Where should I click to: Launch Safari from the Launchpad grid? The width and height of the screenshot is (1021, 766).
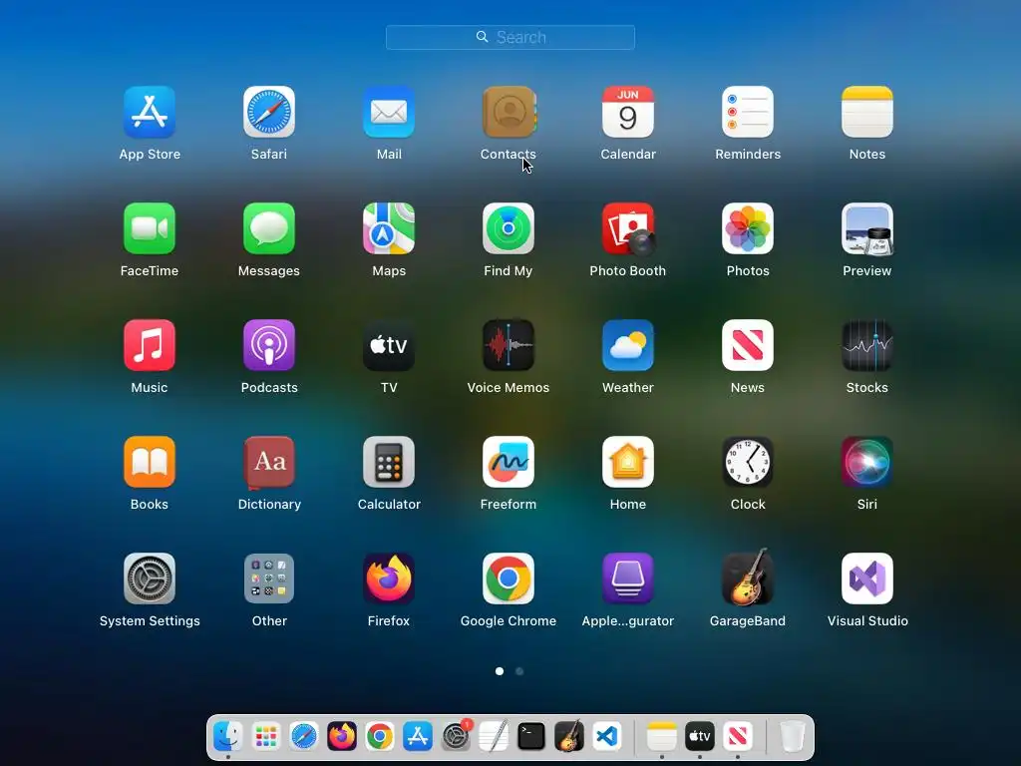point(269,112)
